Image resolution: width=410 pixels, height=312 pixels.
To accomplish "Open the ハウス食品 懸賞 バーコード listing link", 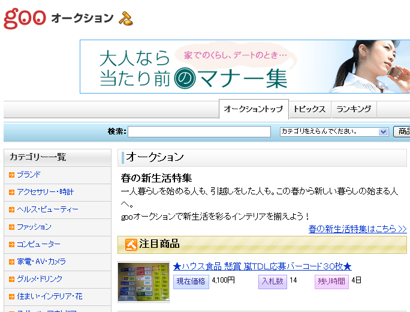I will pyautogui.click(x=262, y=266).
